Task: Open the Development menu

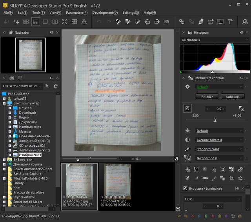Action: tap(105, 13)
